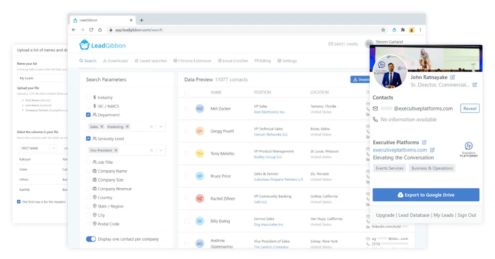Image resolution: width=495 pixels, height=259 pixels.
Task: Open the Billing tab
Action: tap(263, 61)
